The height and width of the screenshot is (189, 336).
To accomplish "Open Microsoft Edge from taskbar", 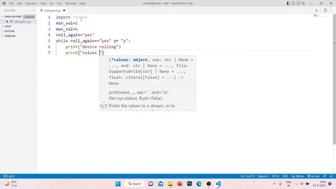I will pos(199,184).
